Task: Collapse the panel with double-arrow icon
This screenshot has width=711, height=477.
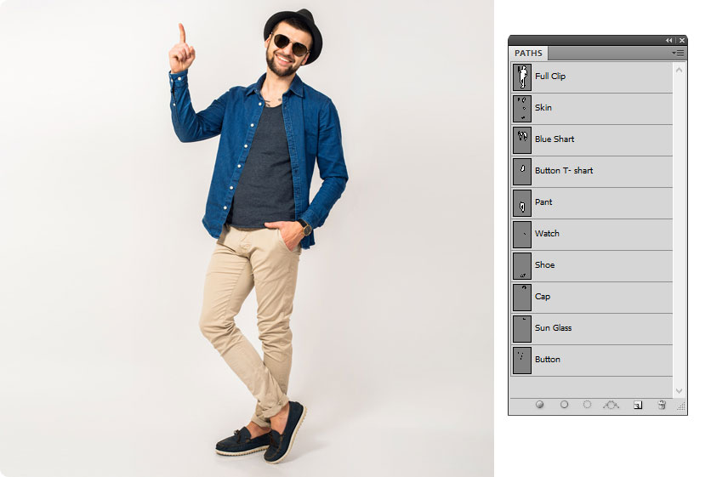Action: [669, 40]
